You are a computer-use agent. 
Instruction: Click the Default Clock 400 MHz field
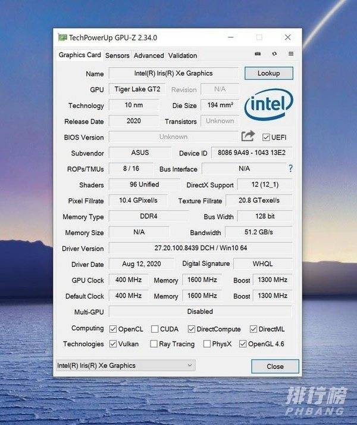coord(129,296)
